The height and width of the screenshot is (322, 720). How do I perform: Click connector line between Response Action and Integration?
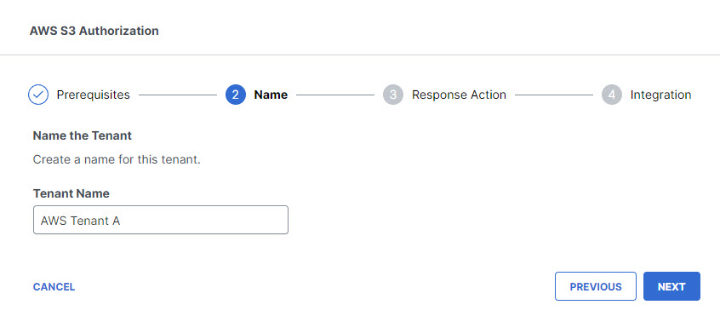(554, 95)
